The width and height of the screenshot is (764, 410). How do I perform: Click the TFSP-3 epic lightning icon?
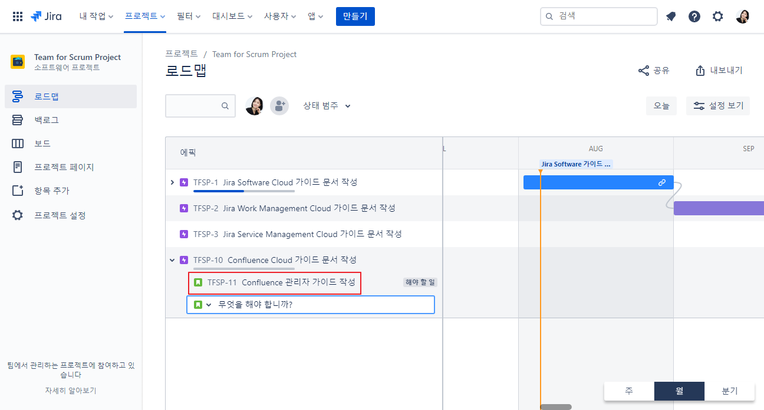point(184,234)
